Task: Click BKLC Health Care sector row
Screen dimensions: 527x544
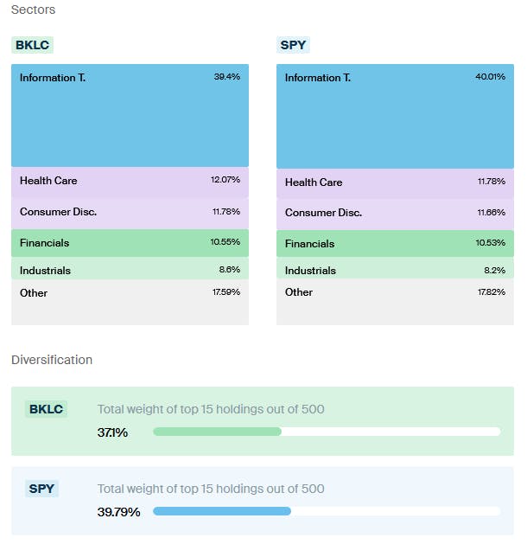Action: [x=130, y=181]
